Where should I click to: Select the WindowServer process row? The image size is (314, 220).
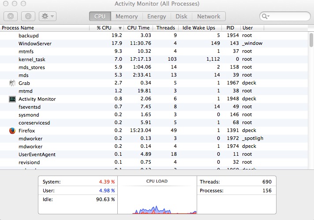[x=154, y=44]
